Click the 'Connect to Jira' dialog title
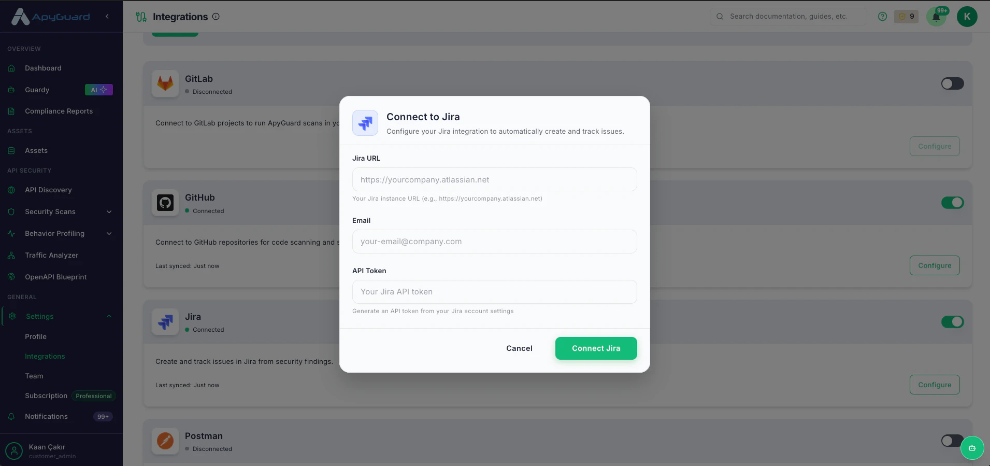This screenshot has height=466, width=990. click(423, 117)
